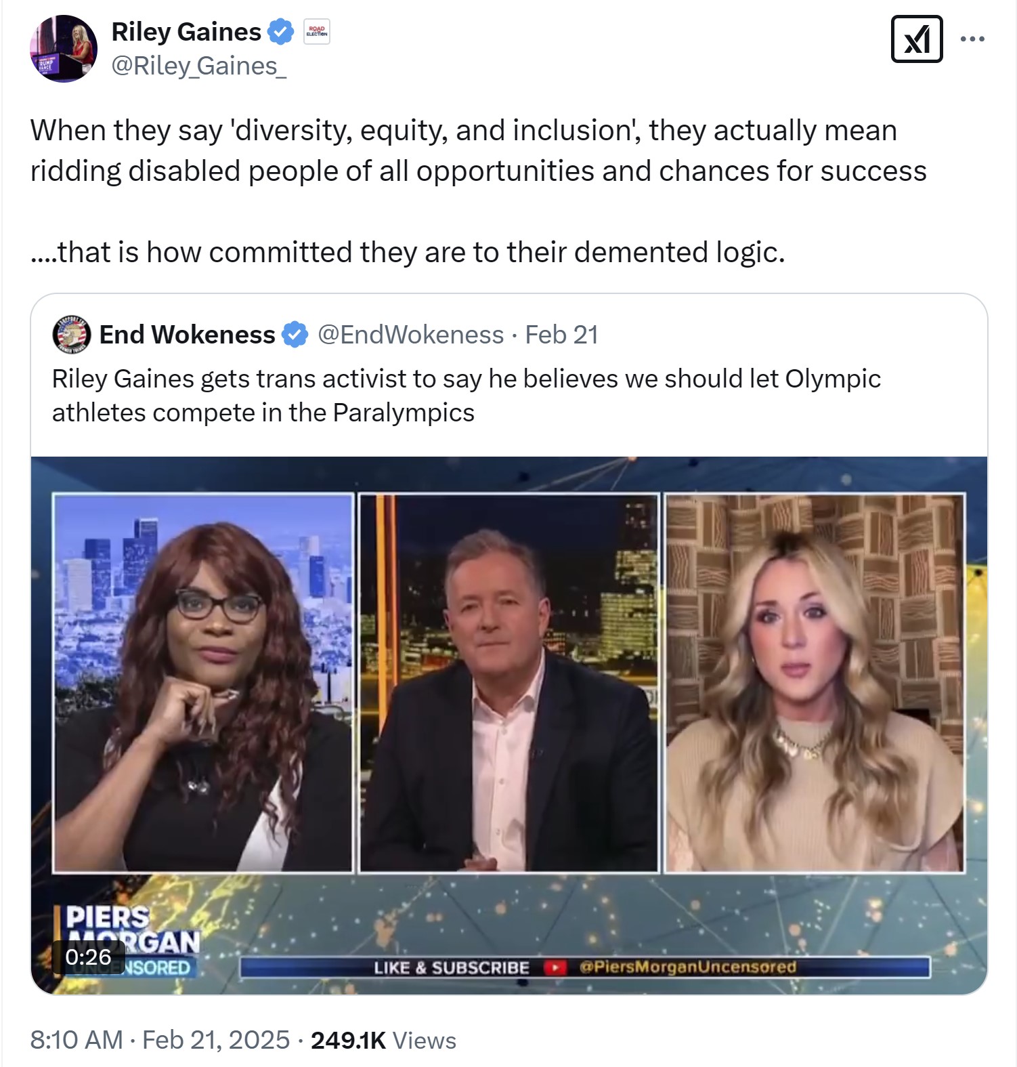The height and width of the screenshot is (1067, 1017).
Task: Open the quoted tweet text about Paralympics
Action: point(467,396)
